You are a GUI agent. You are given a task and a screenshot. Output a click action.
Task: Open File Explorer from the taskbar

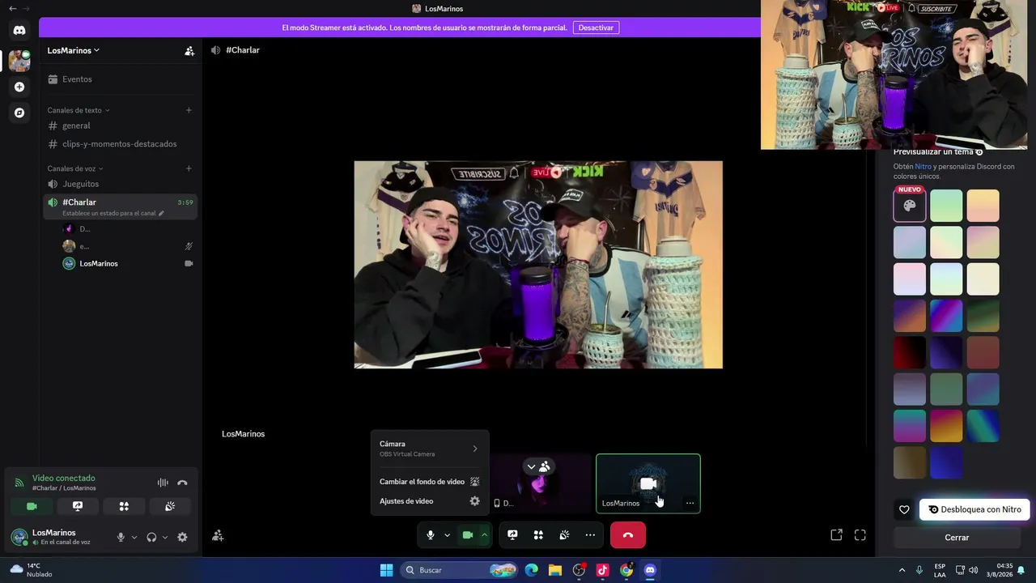555,570
